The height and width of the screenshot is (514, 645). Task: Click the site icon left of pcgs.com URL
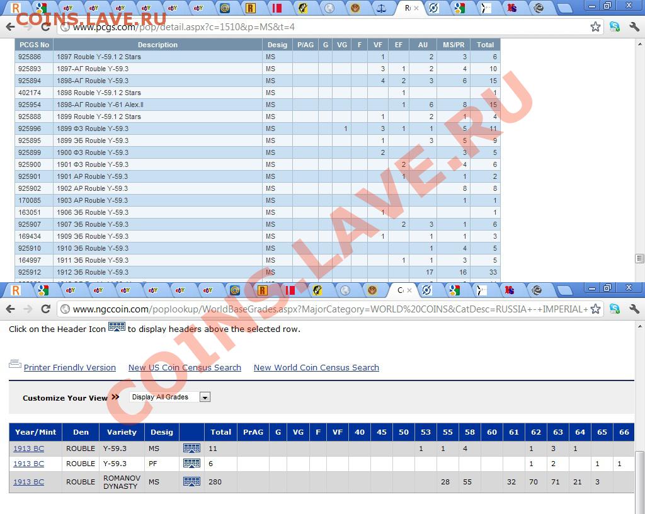[x=65, y=27]
